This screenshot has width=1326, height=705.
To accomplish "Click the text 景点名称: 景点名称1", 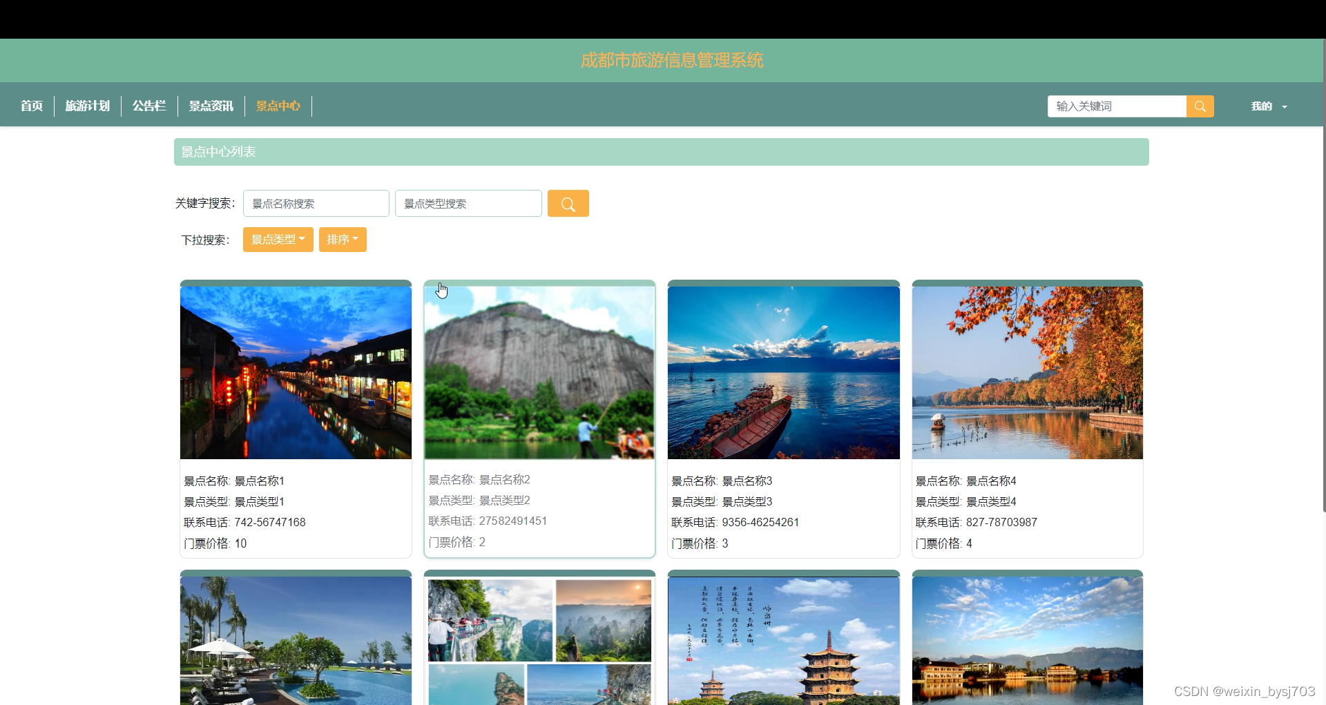I will [x=234, y=481].
